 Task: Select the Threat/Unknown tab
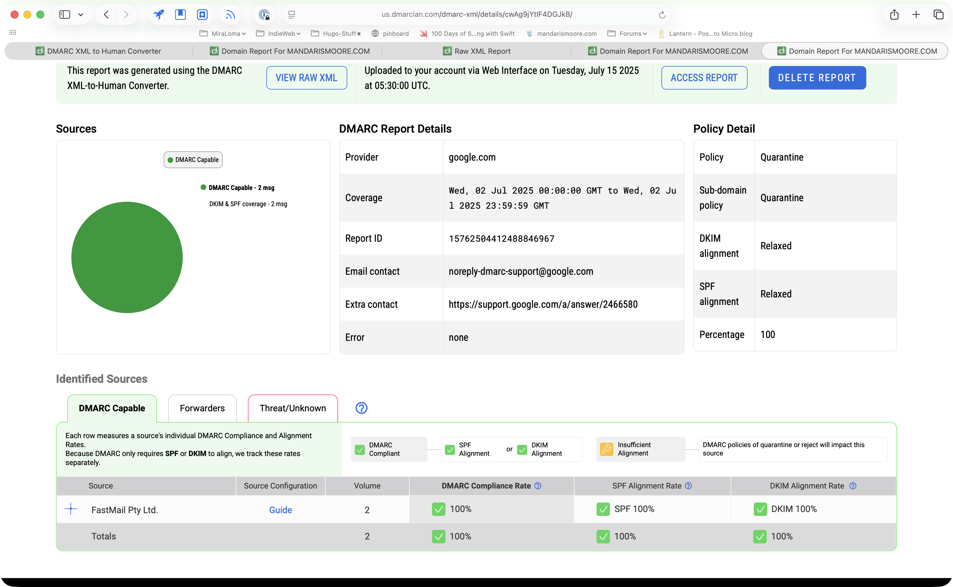[x=293, y=408]
